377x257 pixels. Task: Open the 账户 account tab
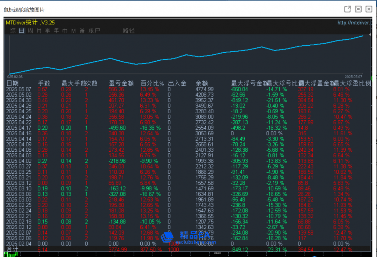(94, 31)
